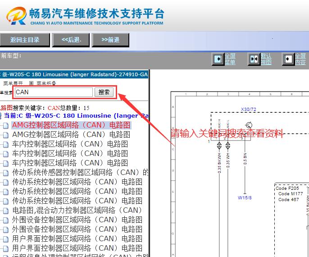Click the 默认视图 text link
The image size is (309, 257).
[266, 59]
